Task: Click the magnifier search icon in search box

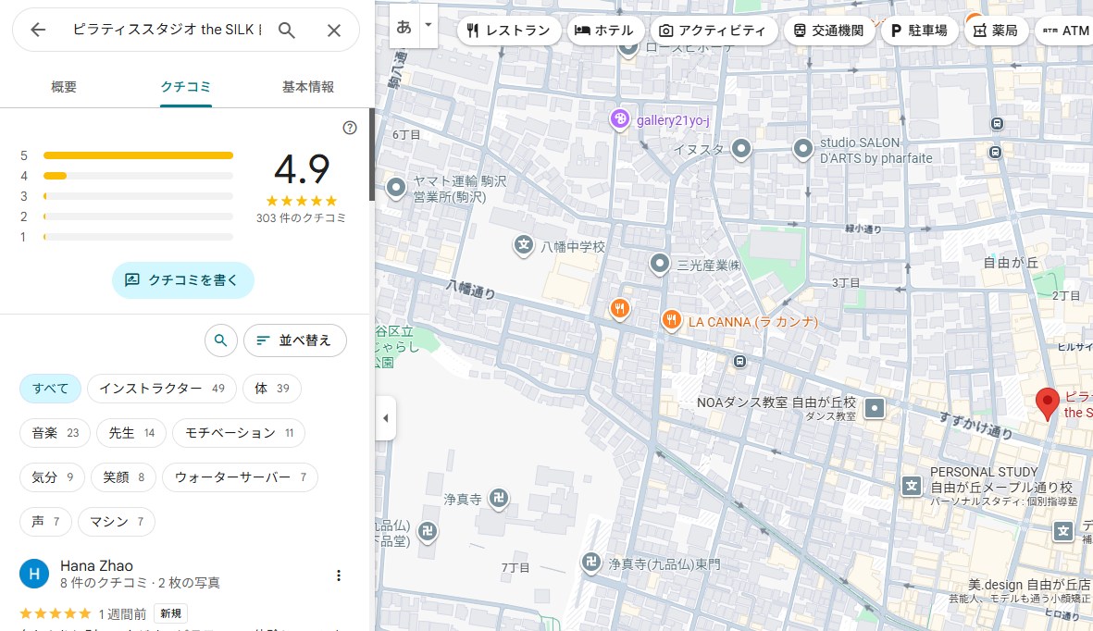Action: [x=287, y=31]
